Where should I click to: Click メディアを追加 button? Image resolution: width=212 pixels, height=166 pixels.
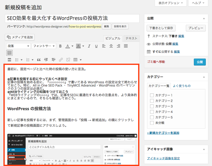tap(20, 37)
